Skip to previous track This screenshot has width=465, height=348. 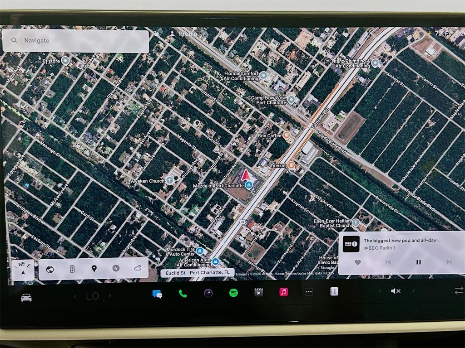point(388,262)
